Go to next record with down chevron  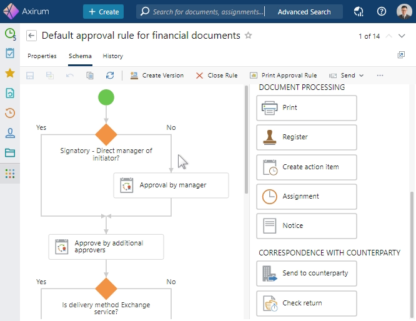pyautogui.click(x=402, y=36)
